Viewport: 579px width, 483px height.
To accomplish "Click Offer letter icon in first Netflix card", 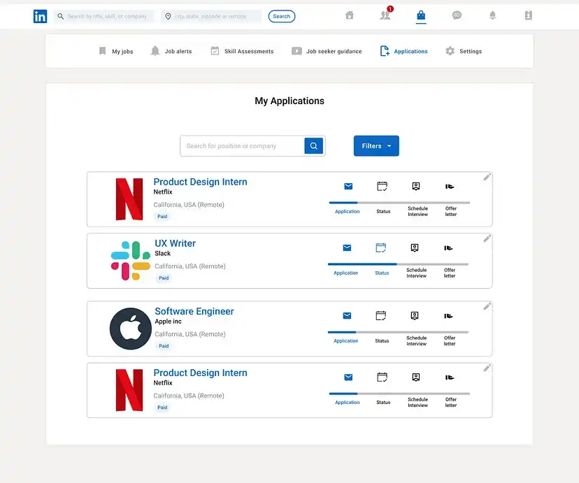I will point(450,187).
